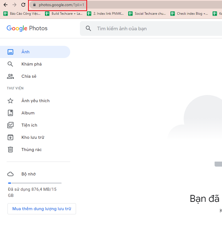Click the search magnifier in the search bar
The image size is (222, 231).
pos(88,28)
